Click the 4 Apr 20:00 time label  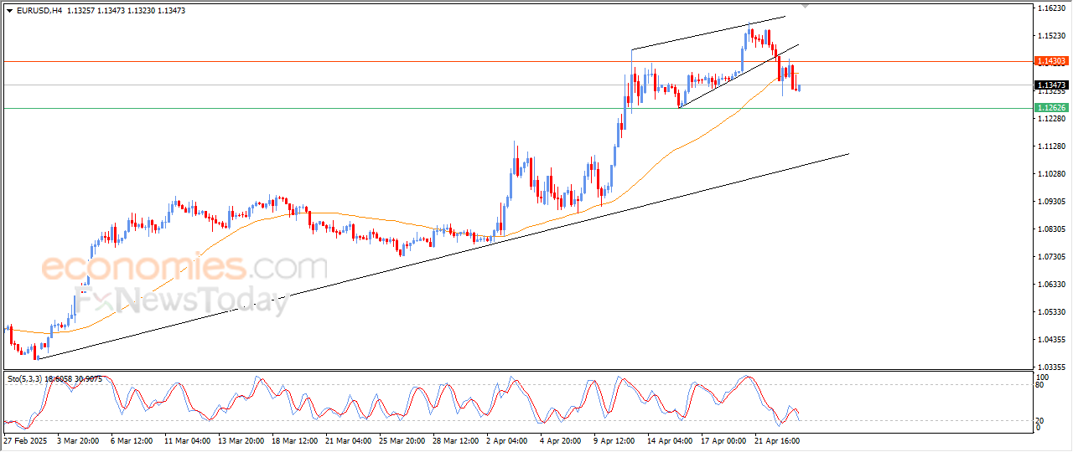562,439
